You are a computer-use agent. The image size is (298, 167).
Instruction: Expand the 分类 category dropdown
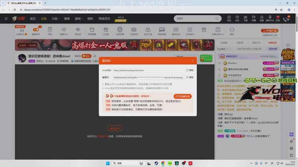[56, 19]
